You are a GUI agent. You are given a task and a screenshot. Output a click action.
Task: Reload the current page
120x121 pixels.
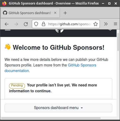26,24
